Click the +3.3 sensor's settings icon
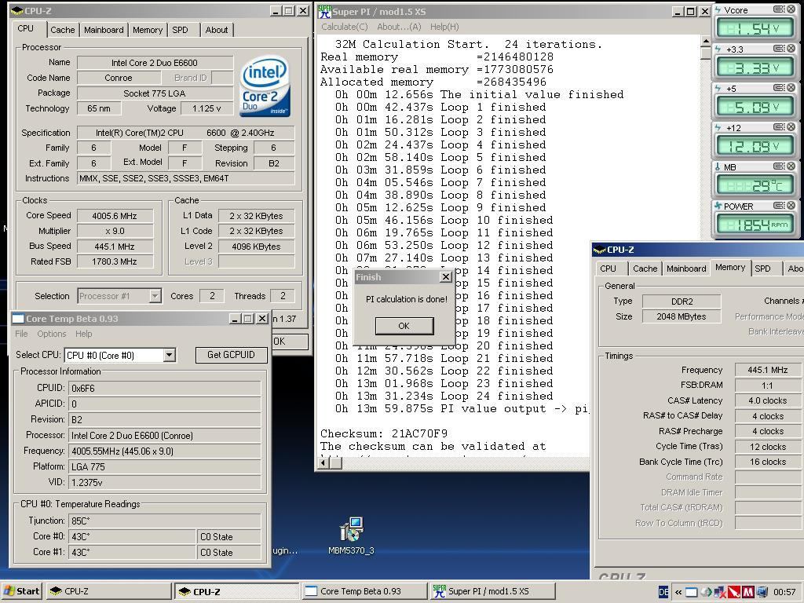This screenshot has height=603, width=804. point(779,48)
